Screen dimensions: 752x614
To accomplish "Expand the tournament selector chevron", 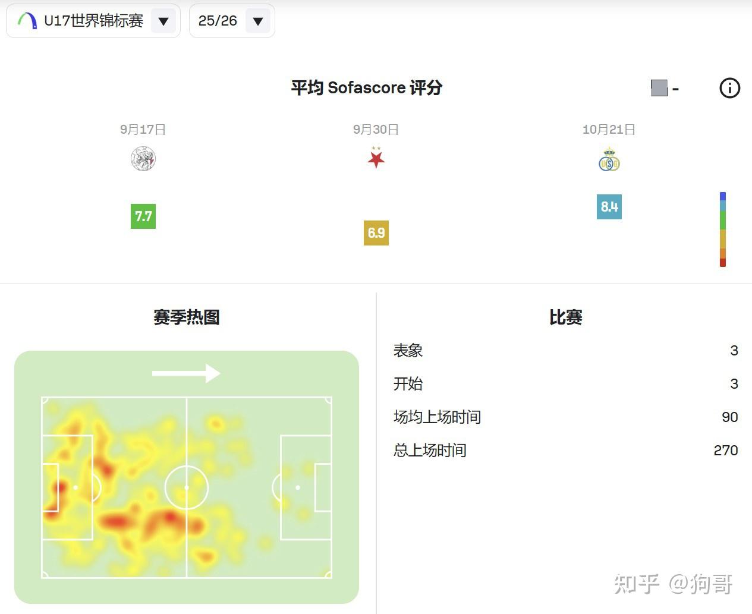I will [x=163, y=20].
